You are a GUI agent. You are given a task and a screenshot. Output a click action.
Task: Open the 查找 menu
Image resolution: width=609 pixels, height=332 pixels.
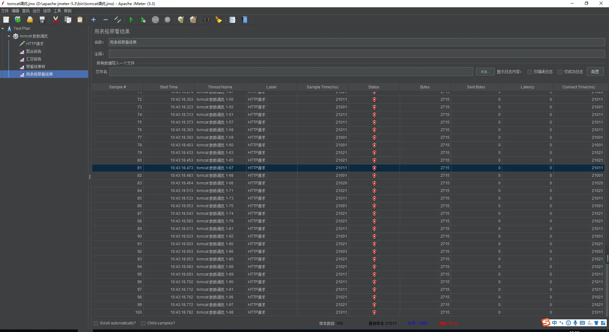pyautogui.click(x=26, y=11)
